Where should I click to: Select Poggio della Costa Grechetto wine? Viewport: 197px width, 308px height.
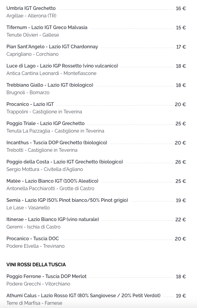coord(65,162)
